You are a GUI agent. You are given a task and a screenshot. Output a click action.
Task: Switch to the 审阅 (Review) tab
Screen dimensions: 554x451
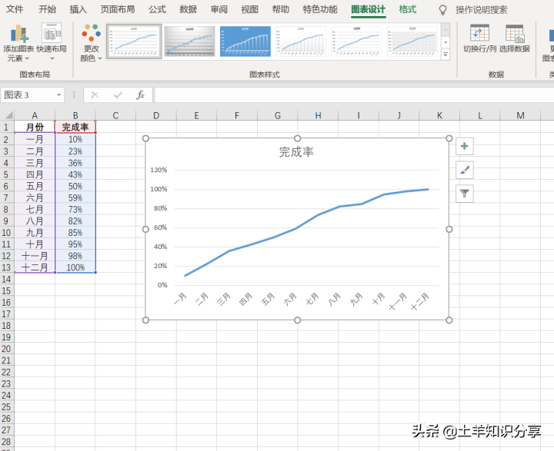pyautogui.click(x=219, y=9)
